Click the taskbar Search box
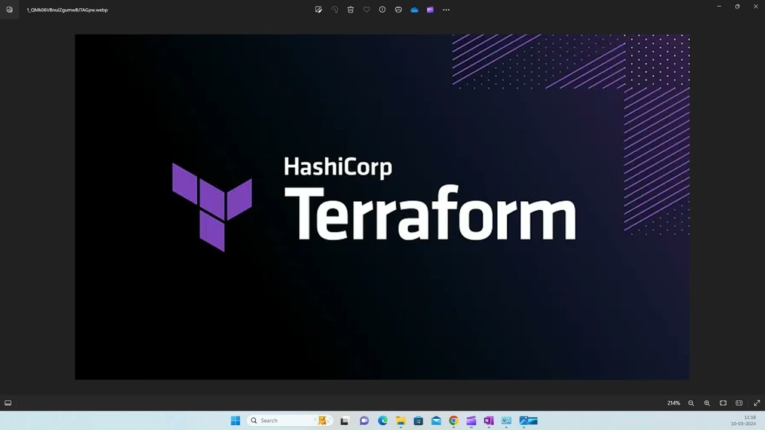This screenshot has height=430, width=765. [289, 420]
